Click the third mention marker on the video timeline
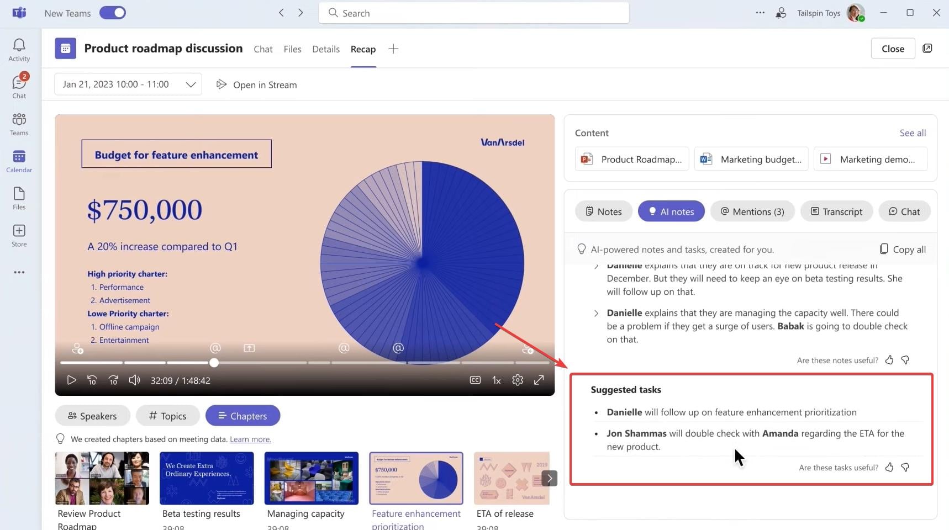This screenshot has height=530, width=949. (x=398, y=348)
